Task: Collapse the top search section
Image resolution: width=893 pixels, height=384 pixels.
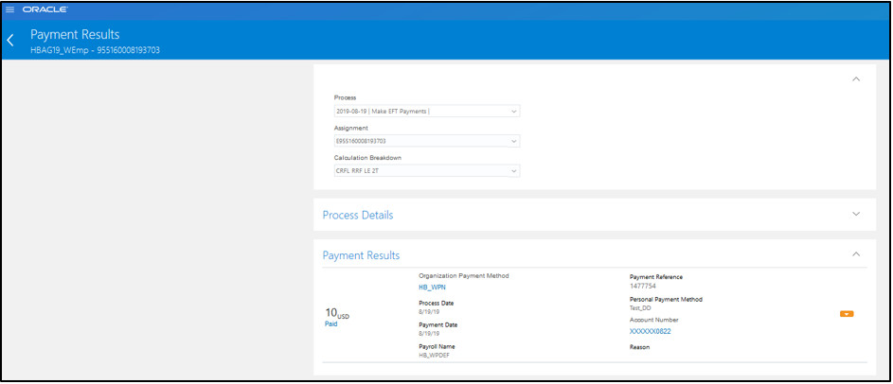Action: click(x=855, y=79)
